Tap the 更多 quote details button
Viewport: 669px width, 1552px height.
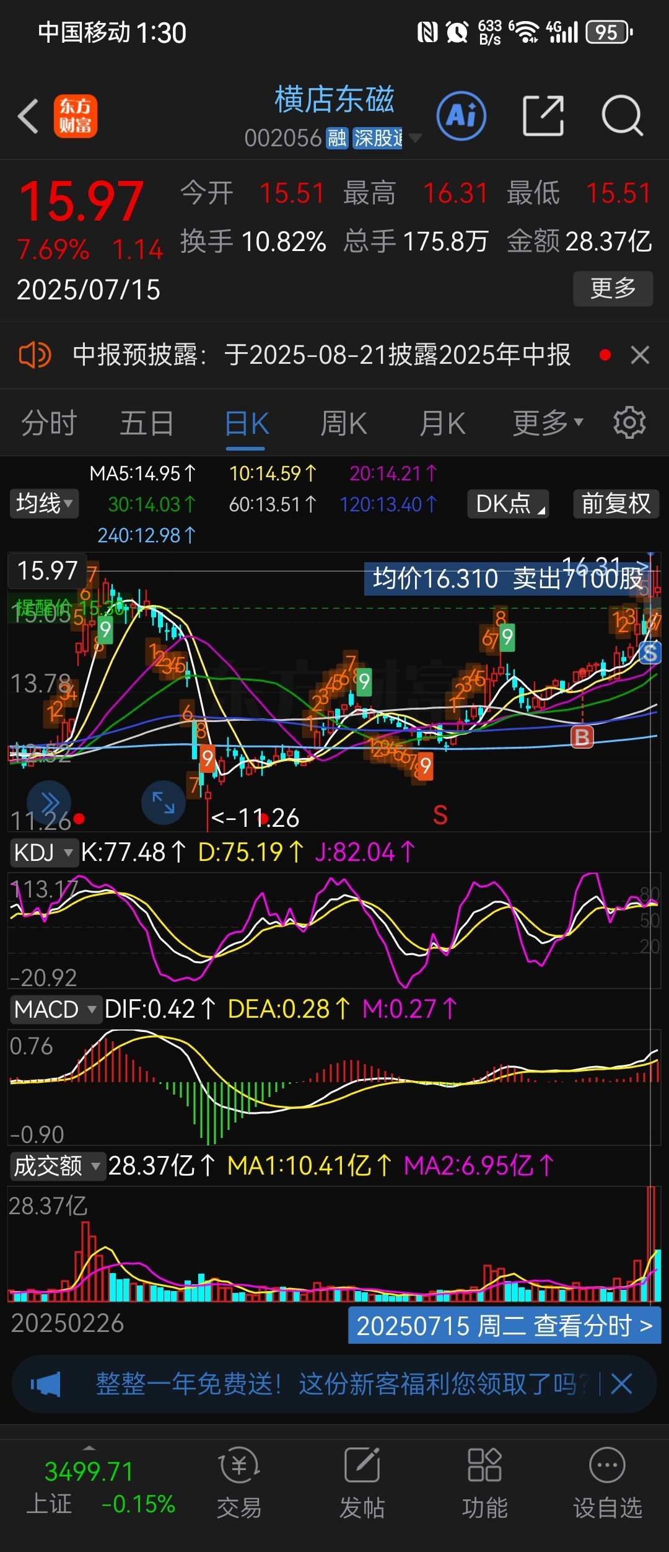point(613,288)
